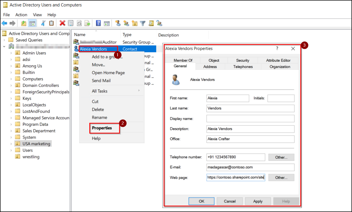
Task: Find objects using the magnifier toolbar icon
Action: click(x=151, y=23)
